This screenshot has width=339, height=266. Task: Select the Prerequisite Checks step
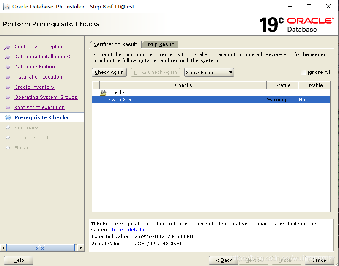coord(41,117)
